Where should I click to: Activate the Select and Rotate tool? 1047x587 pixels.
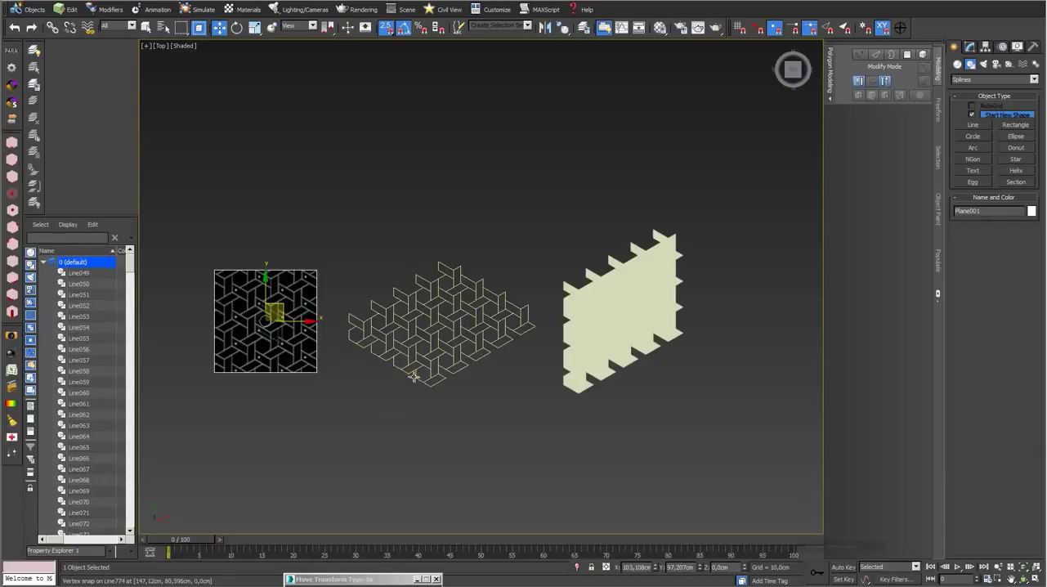point(236,27)
